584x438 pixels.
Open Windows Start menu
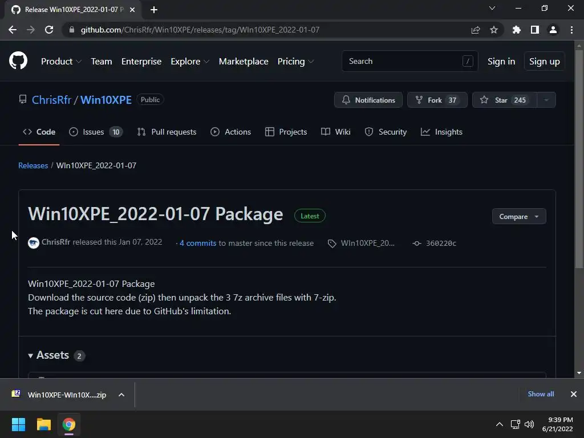[x=18, y=424]
